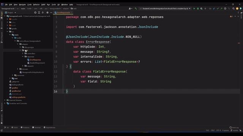This screenshot has width=243, height=136.
Task: Click the Git commit checkmark icon
Action: (218, 9)
